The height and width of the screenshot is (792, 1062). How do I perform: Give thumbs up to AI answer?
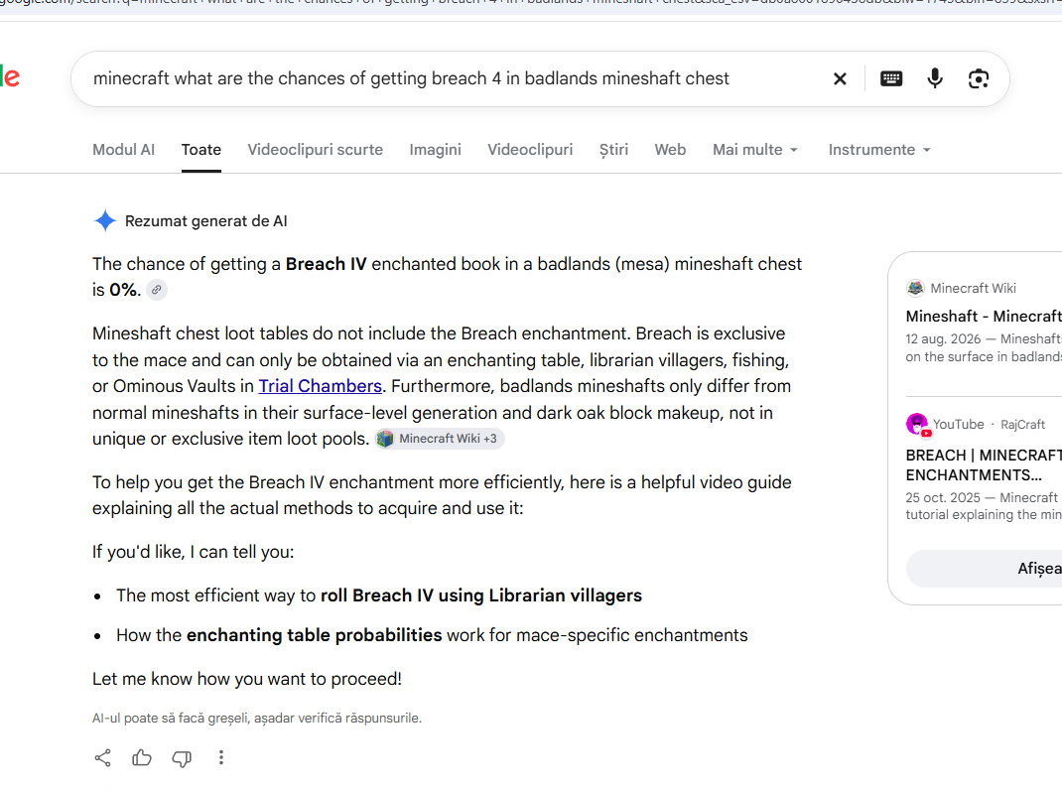(x=142, y=757)
